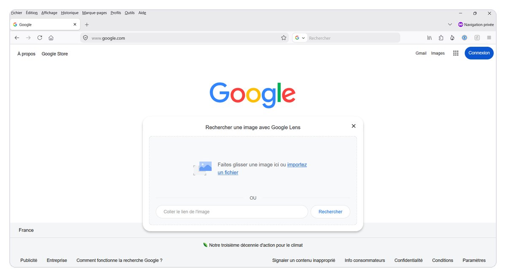Open the Entreprise footer link

click(57, 261)
